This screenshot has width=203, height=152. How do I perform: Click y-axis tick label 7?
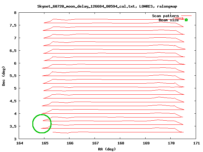click(x=15, y=38)
